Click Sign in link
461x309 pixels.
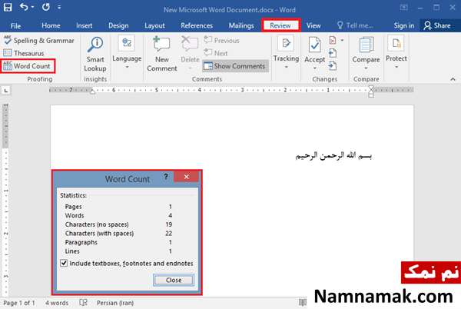403,25
